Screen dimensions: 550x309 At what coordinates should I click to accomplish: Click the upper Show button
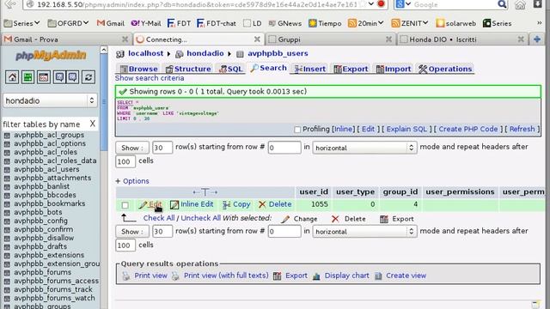tap(132, 148)
